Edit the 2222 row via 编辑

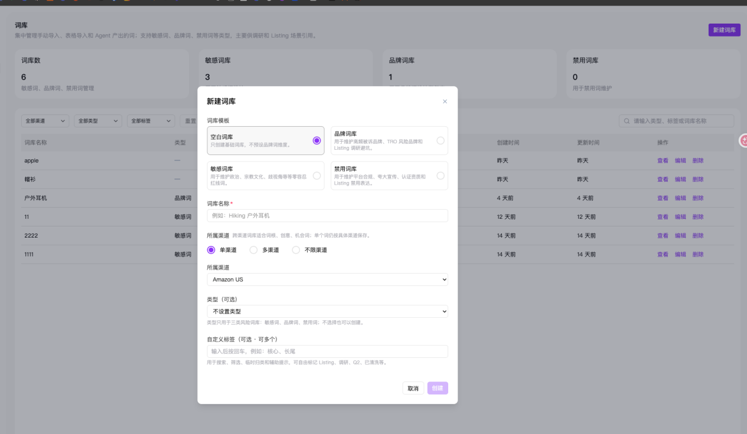680,236
